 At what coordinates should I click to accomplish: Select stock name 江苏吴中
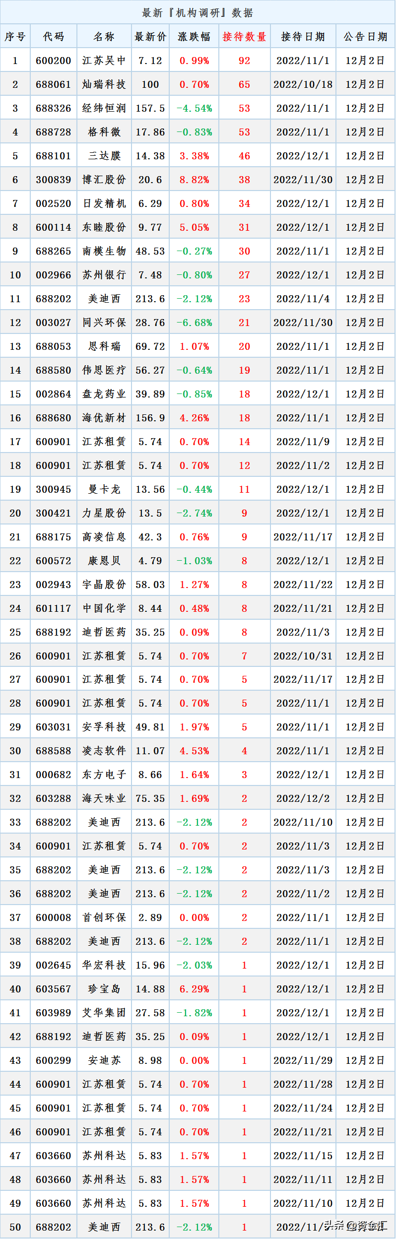[x=104, y=61]
